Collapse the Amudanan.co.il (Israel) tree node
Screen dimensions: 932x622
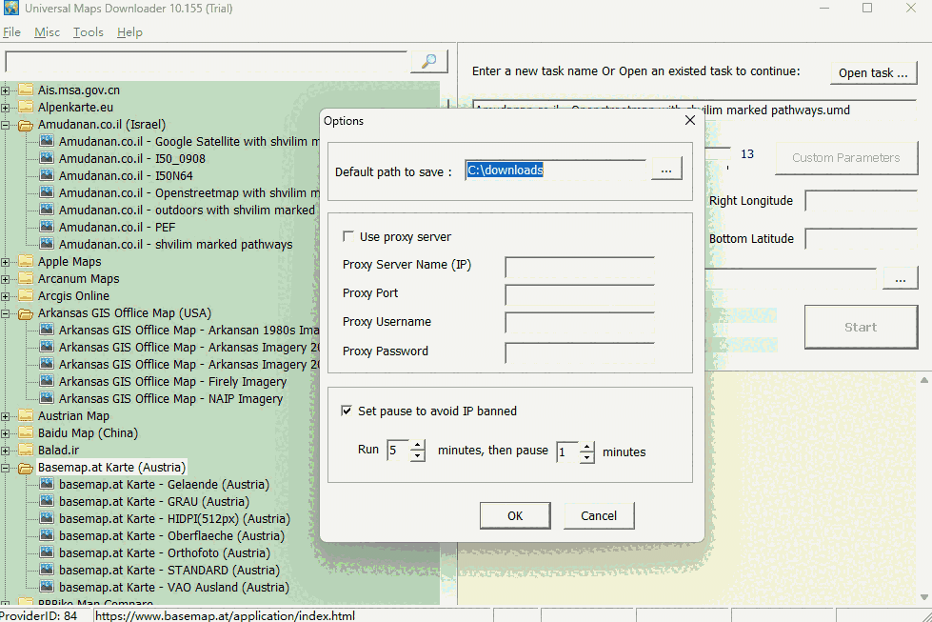7,124
